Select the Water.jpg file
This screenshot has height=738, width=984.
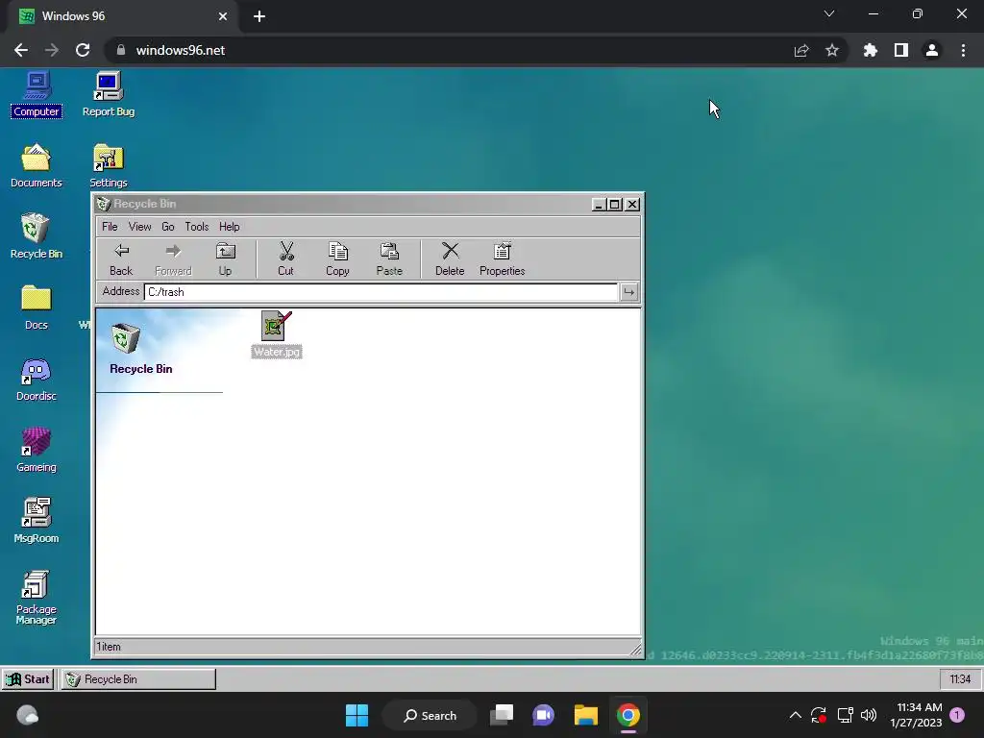point(277,335)
